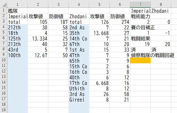177x113 pixels.
Task: Click the 賽の目補正 label cell
Action: pos(140,27)
